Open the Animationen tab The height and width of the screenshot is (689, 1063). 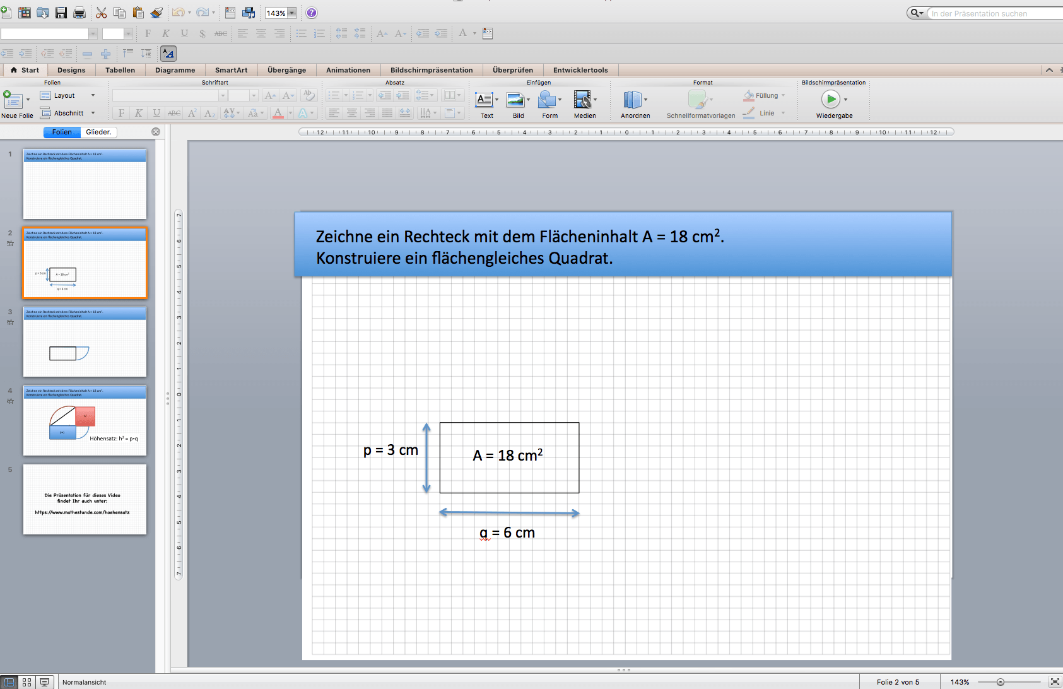click(x=348, y=70)
